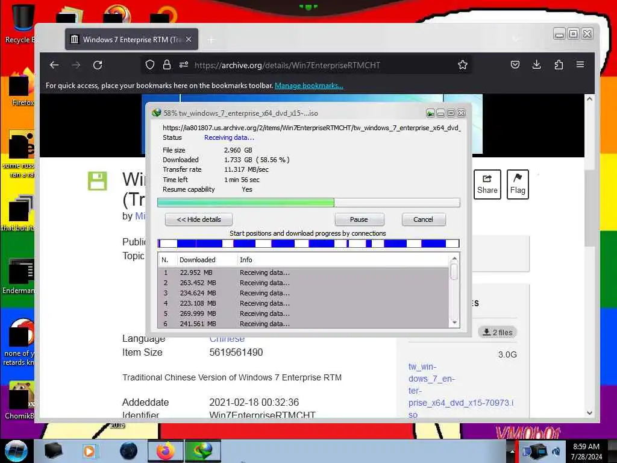Click the List all tabs dropdown arrow

(x=516, y=39)
